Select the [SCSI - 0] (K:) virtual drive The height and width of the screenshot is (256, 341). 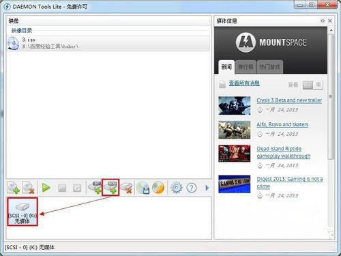23,212
